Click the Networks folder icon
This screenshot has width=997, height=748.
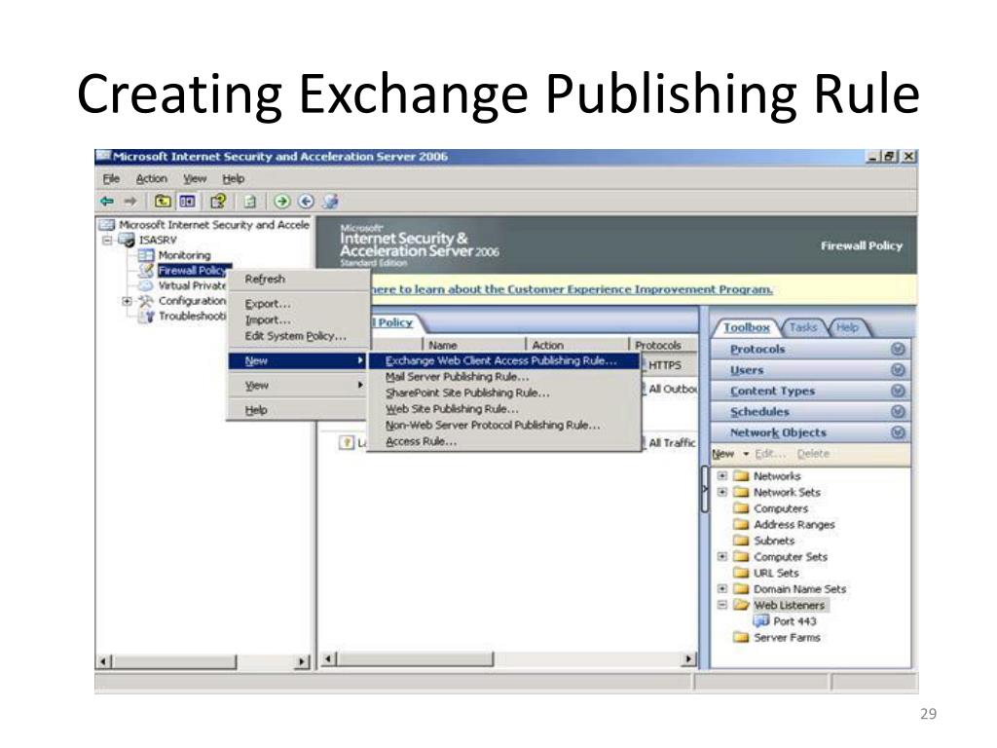[x=741, y=475]
